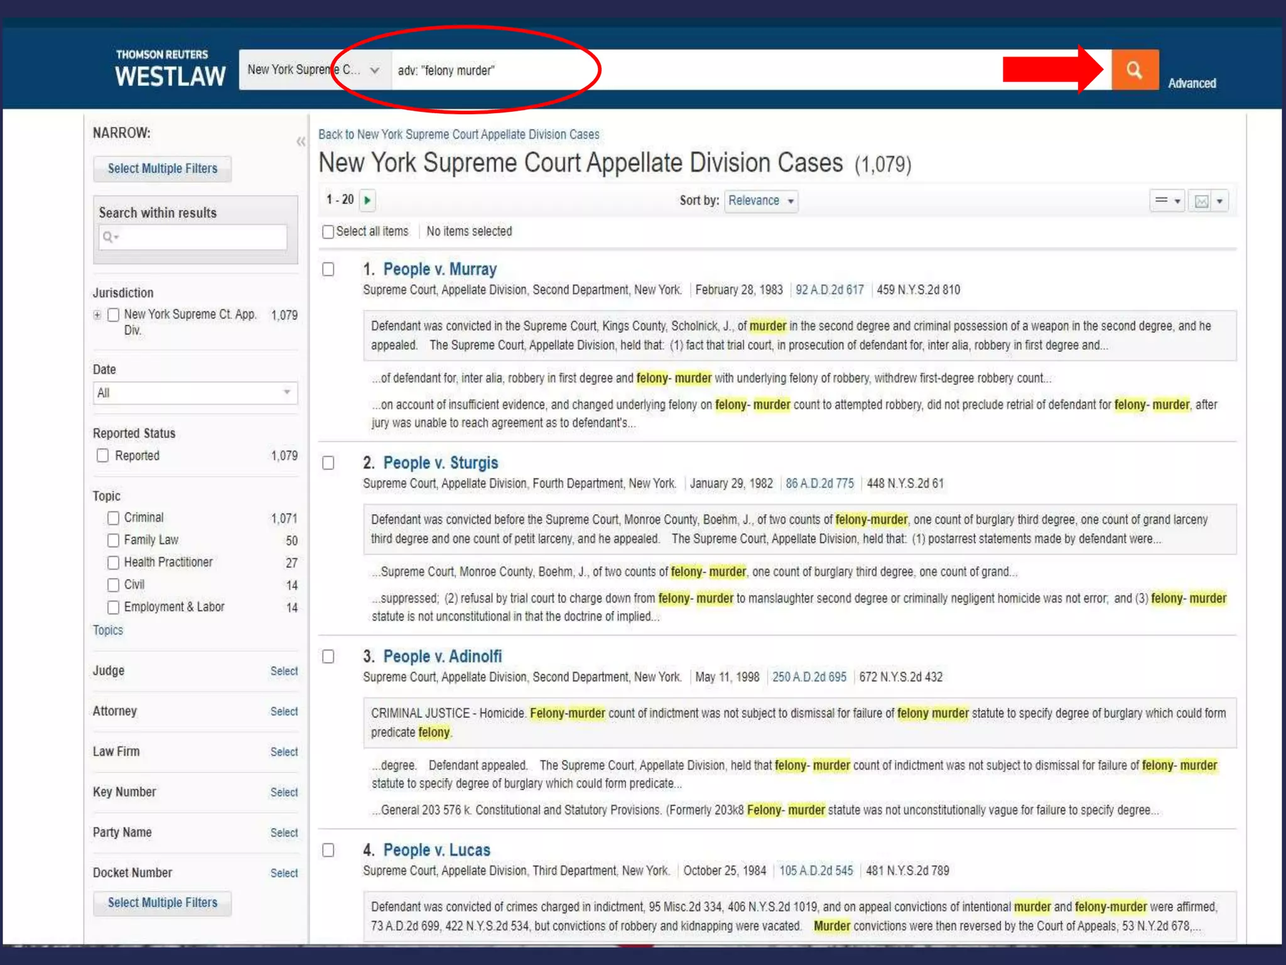Click the image display options icon
The width and height of the screenshot is (1286, 965).
[x=1201, y=202]
